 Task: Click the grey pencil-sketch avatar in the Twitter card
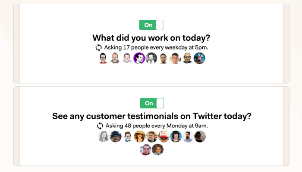104,137
